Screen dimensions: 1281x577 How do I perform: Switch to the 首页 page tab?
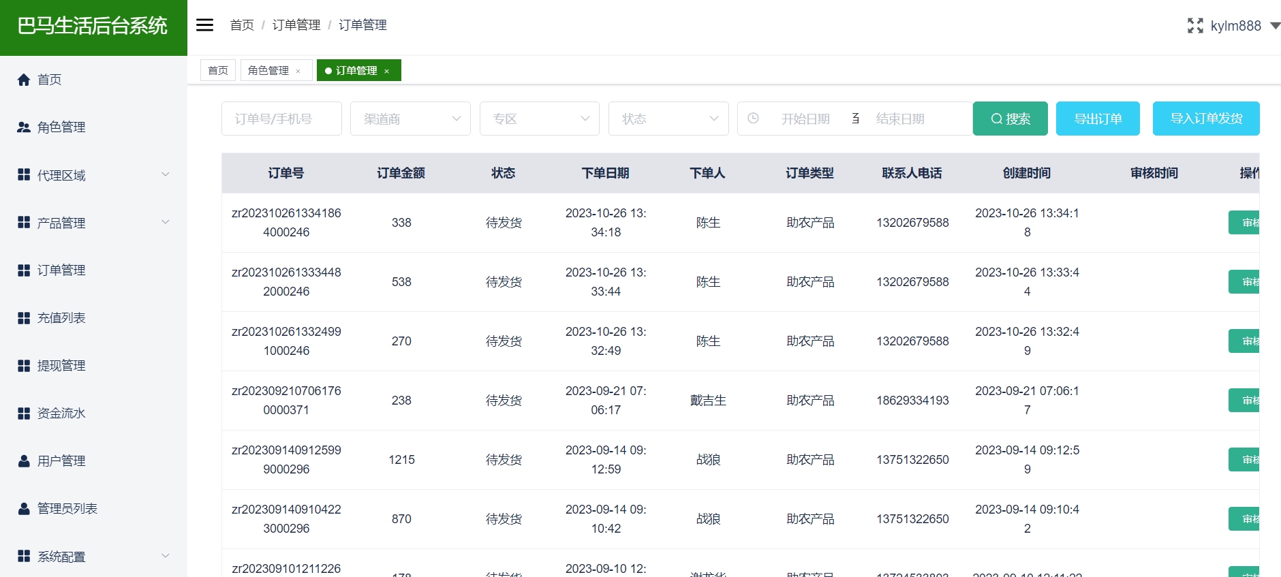click(x=218, y=70)
